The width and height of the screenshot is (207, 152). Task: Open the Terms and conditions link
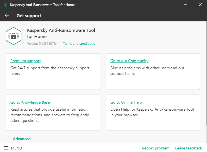pyautogui.click(x=79, y=44)
